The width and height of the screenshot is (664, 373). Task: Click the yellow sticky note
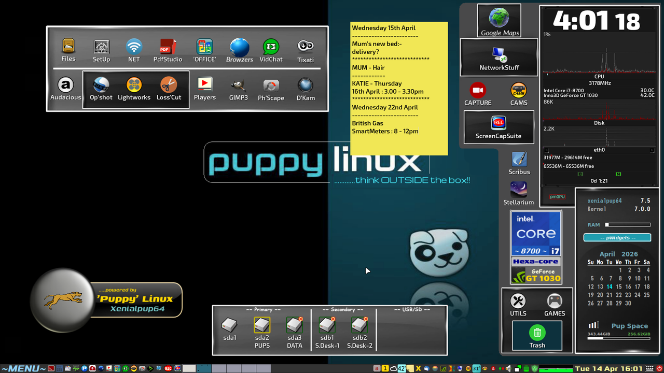click(x=399, y=88)
